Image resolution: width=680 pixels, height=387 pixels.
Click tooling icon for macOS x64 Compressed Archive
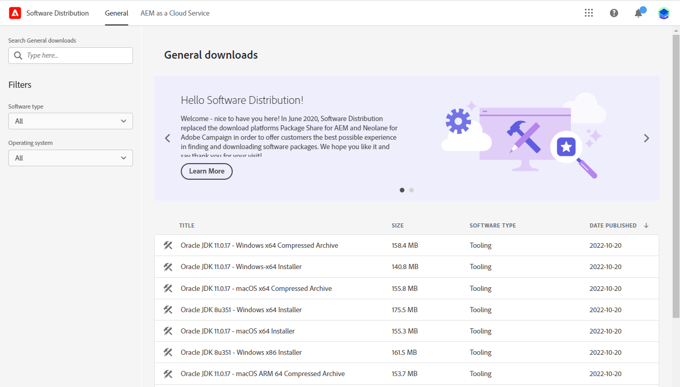[x=168, y=288]
